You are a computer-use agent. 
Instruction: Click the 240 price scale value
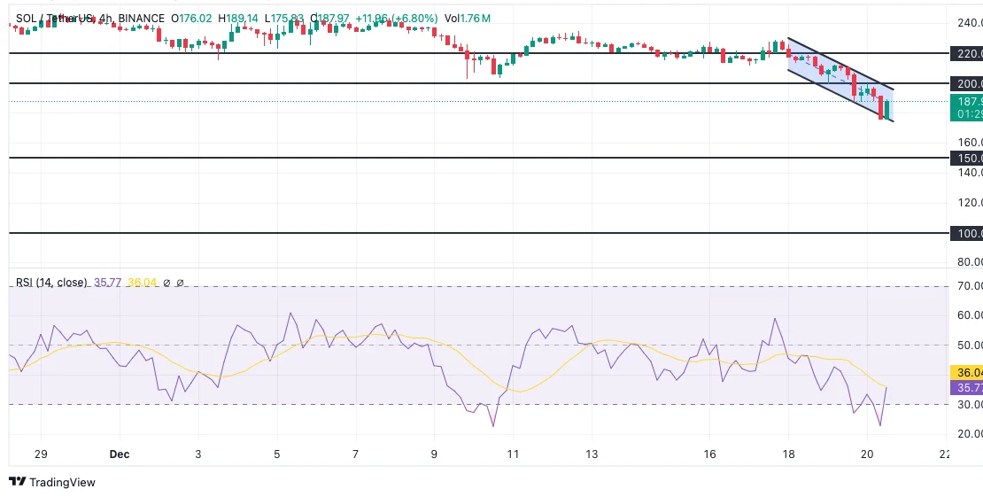click(971, 23)
